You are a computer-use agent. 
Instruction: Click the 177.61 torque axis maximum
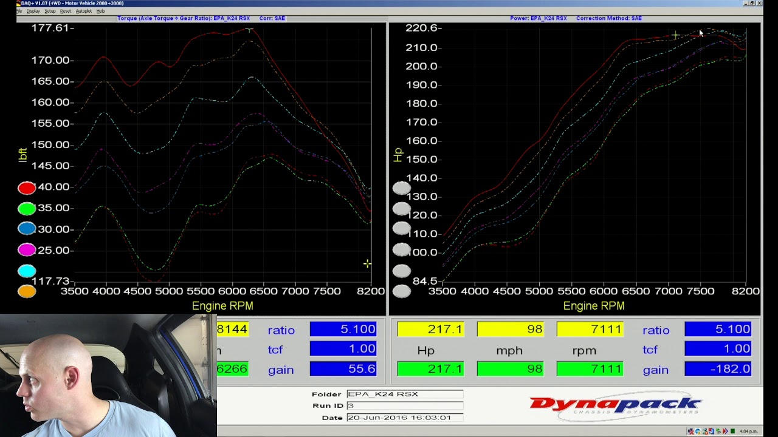pos(50,28)
